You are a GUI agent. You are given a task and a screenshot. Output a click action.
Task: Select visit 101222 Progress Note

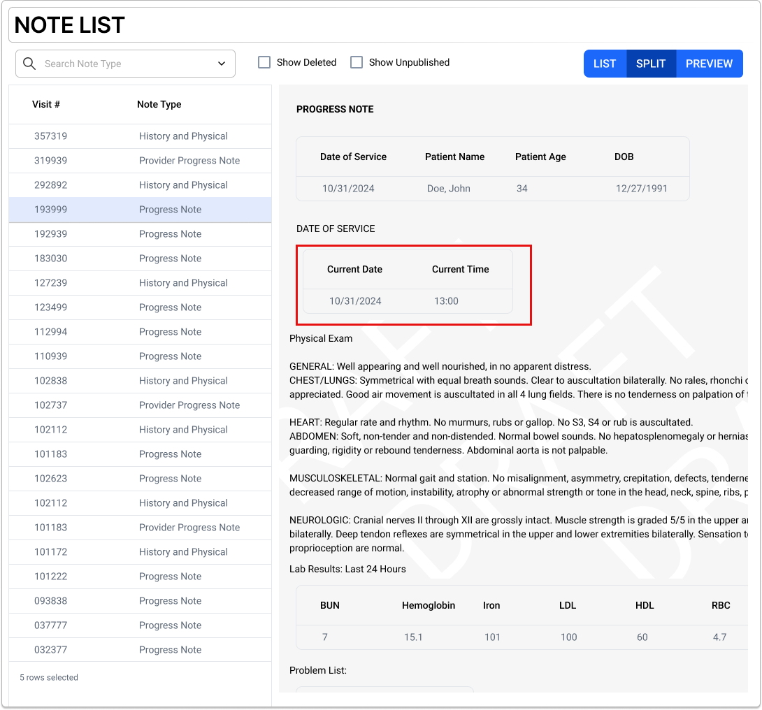(140, 577)
